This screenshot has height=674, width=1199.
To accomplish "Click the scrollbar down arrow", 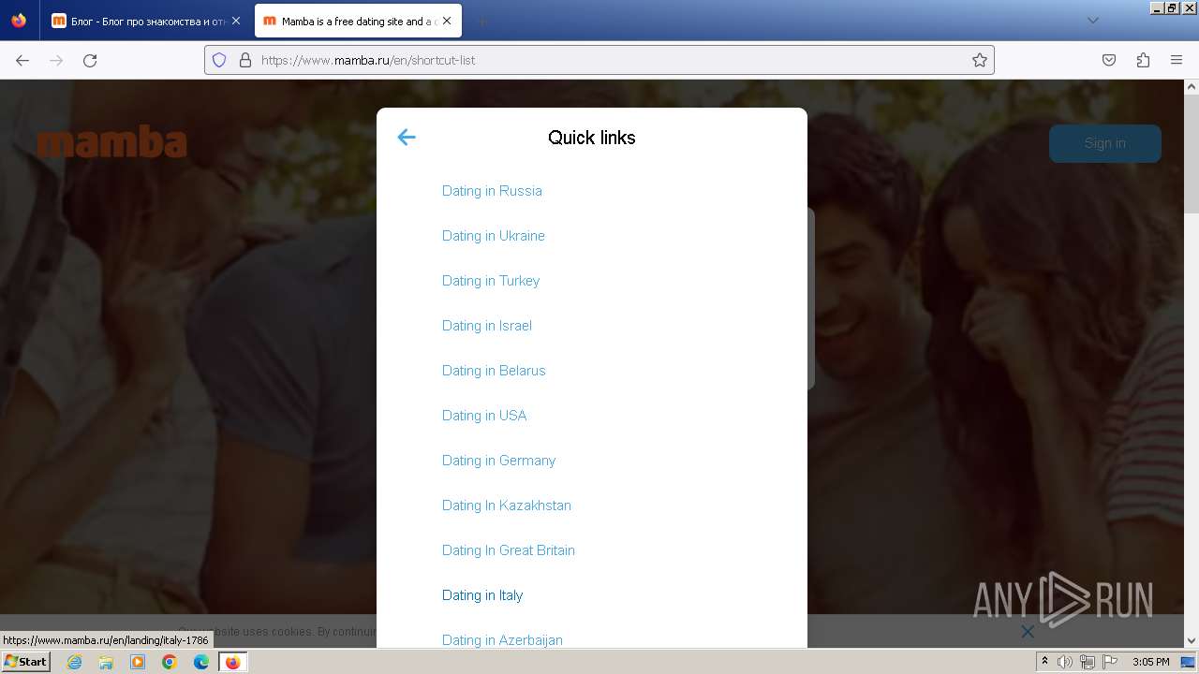I will click(x=1192, y=640).
